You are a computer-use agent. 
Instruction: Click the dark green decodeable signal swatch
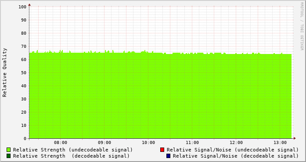tap(9, 156)
